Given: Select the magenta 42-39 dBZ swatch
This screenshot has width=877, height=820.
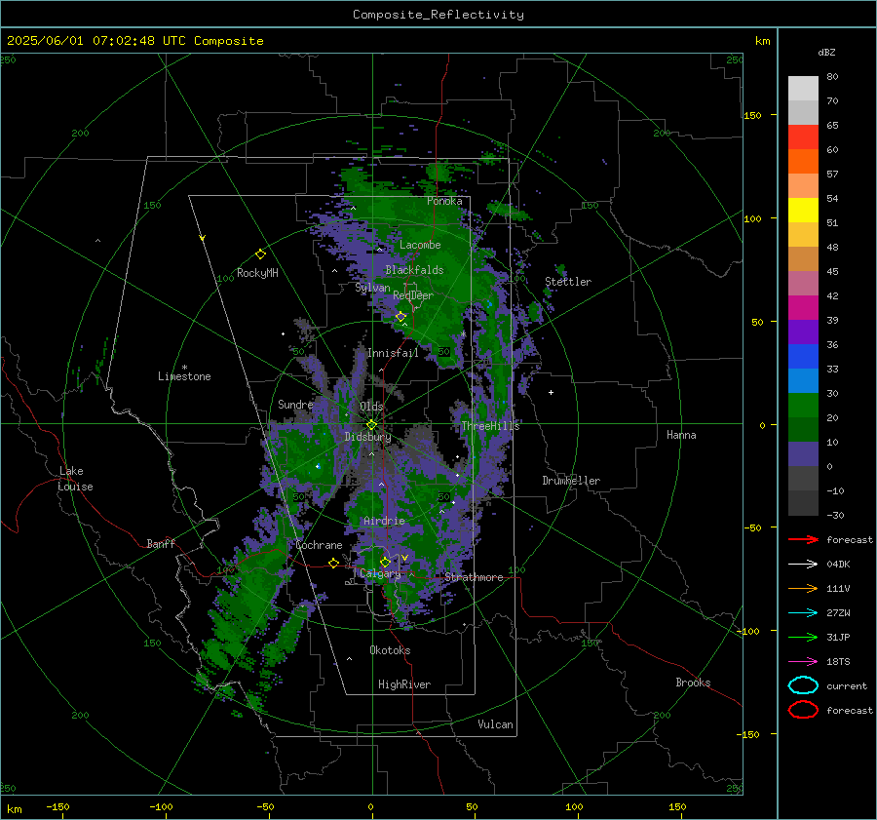Looking at the screenshot, I should 803,308.
